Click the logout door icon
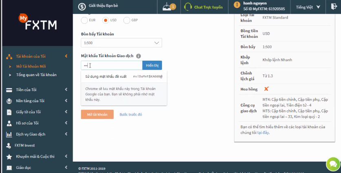 coord(334,6)
